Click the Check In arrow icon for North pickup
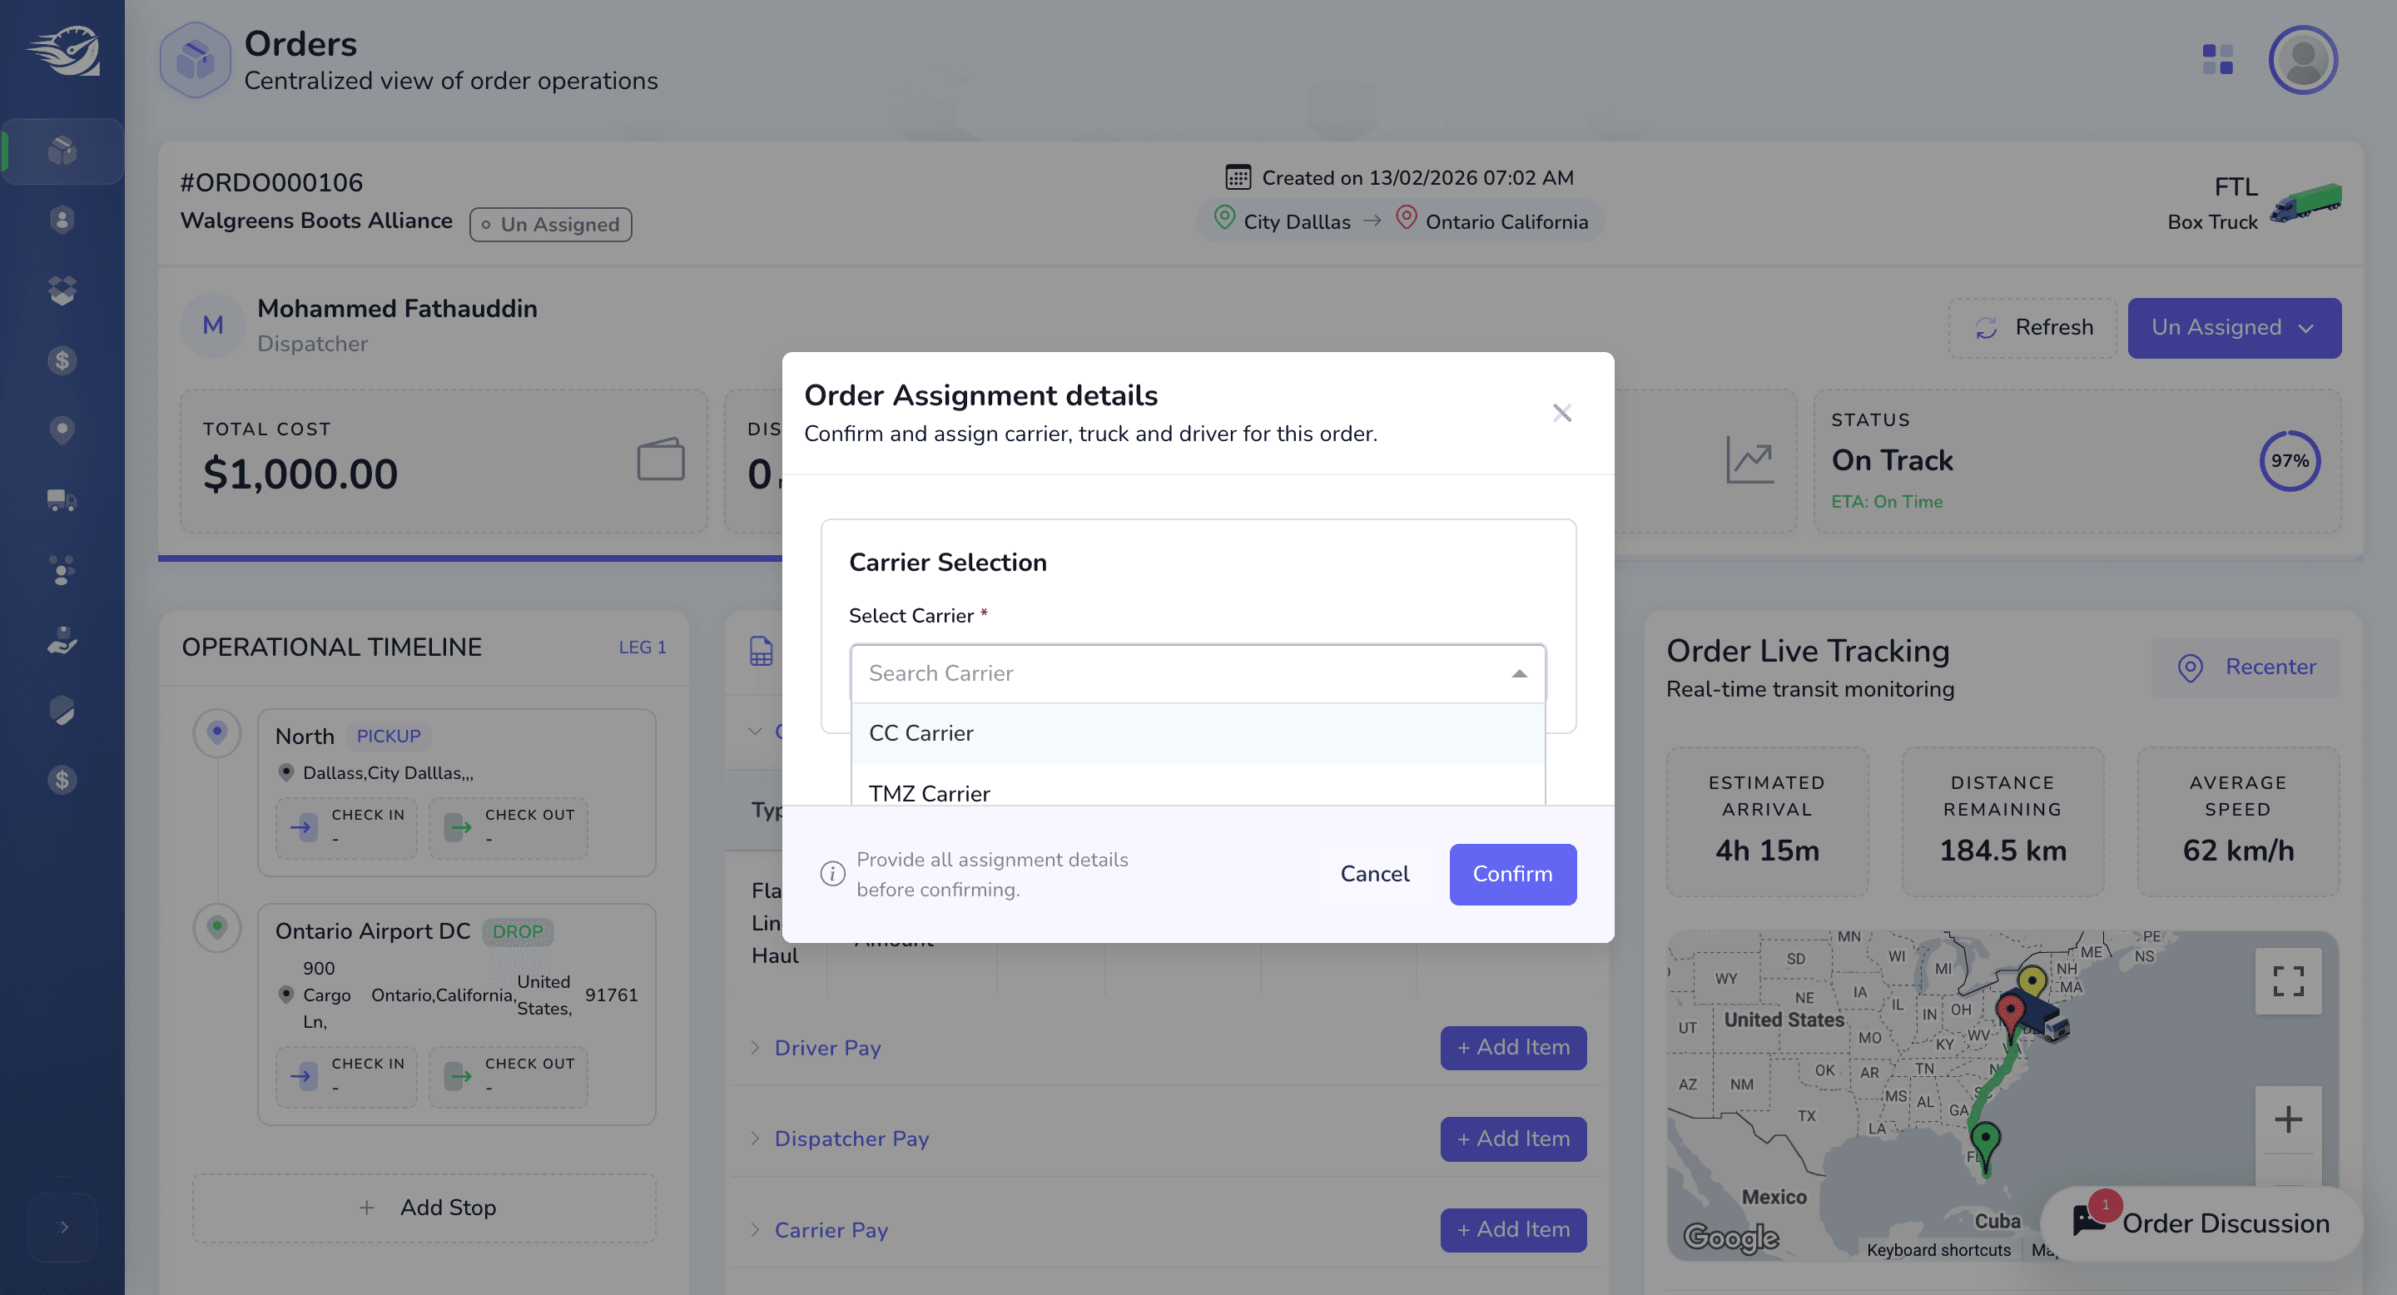Viewport: 2397px width, 1295px height. click(305, 826)
